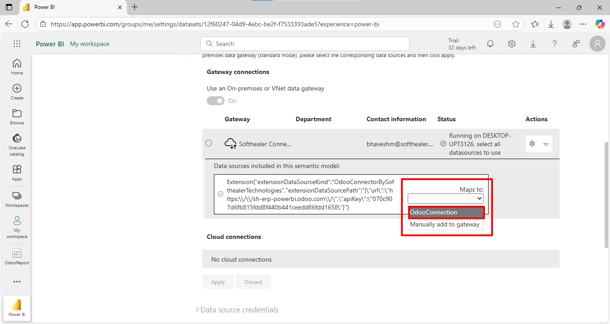
Task: Click the Trial 32 days left text
Action: pyautogui.click(x=462, y=44)
